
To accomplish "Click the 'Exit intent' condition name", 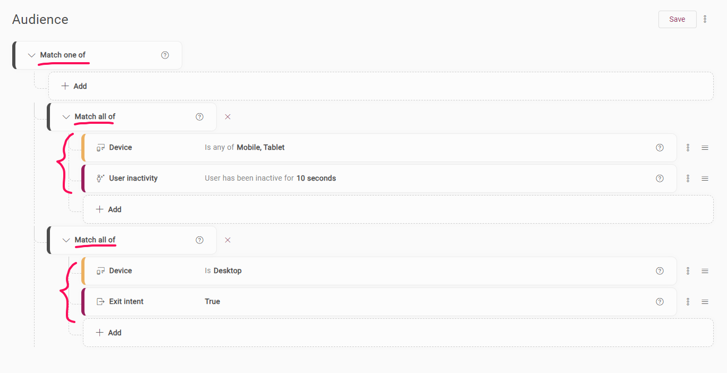I will 126,302.
